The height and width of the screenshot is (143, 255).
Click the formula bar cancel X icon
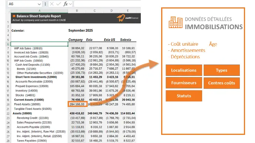point(52,4)
